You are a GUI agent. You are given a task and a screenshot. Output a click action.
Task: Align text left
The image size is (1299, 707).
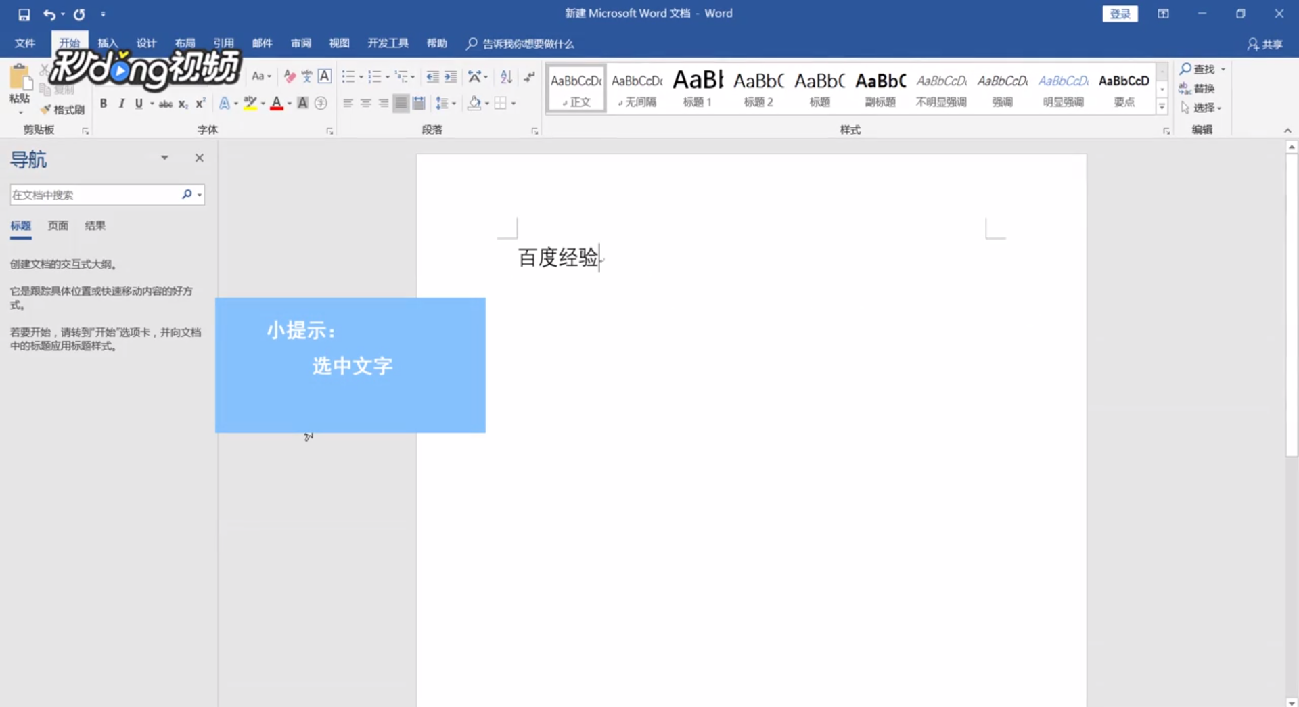click(348, 104)
